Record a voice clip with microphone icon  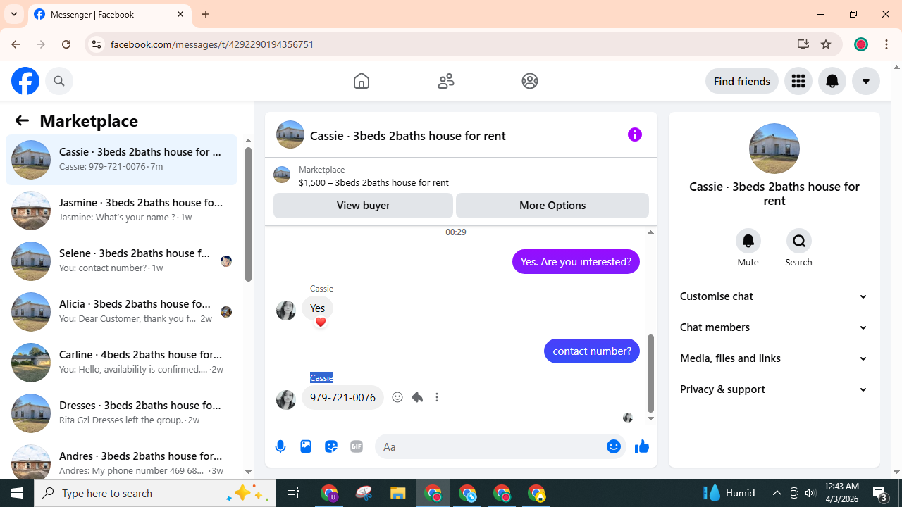tap(280, 446)
